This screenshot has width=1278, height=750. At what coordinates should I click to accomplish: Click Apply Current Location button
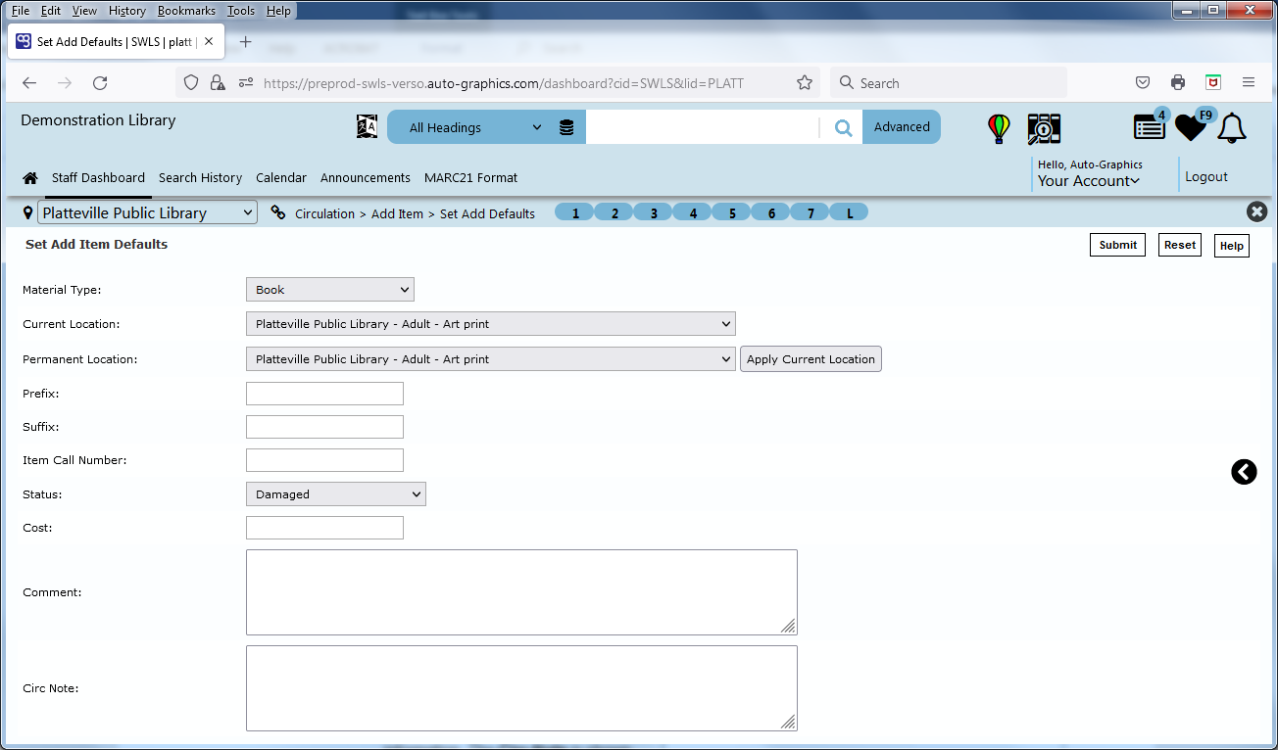[x=811, y=359]
